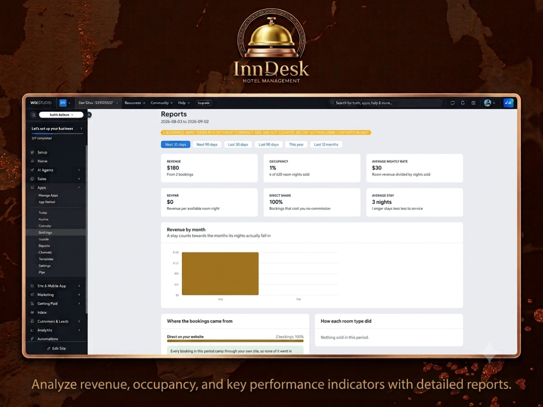543x407 pixels.
Task: Open Settings in the app submenu
Action: 44,266
